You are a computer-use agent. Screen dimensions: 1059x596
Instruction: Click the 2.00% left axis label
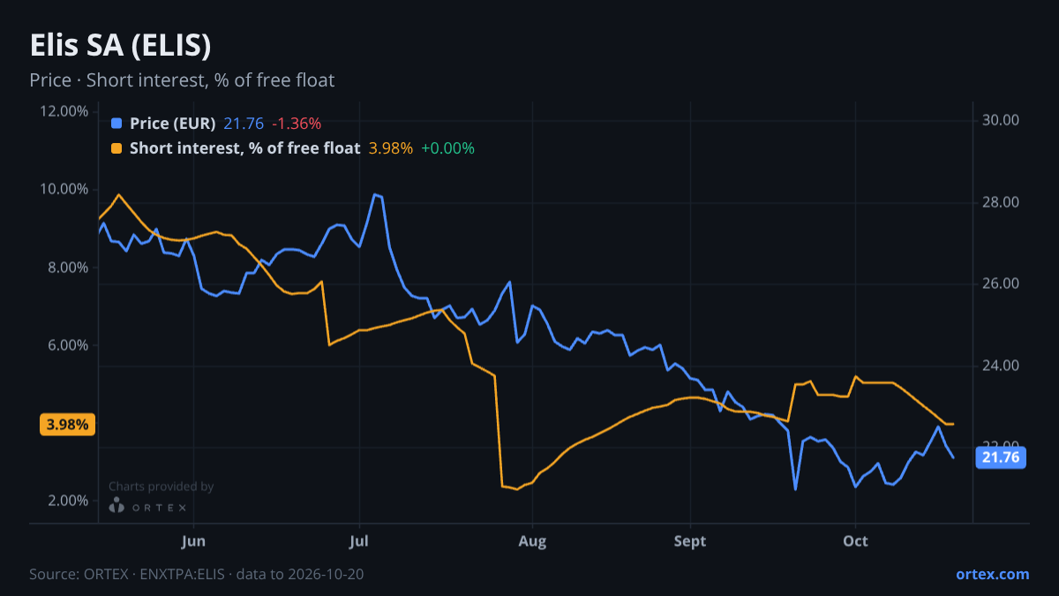click(x=67, y=501)
